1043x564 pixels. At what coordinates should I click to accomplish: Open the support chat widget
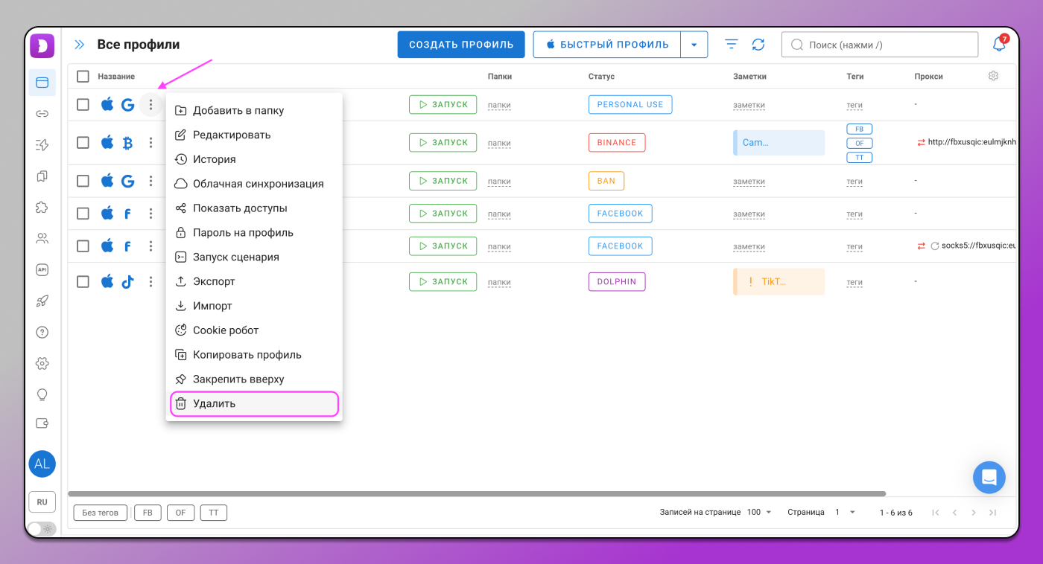tap(989, 477)
